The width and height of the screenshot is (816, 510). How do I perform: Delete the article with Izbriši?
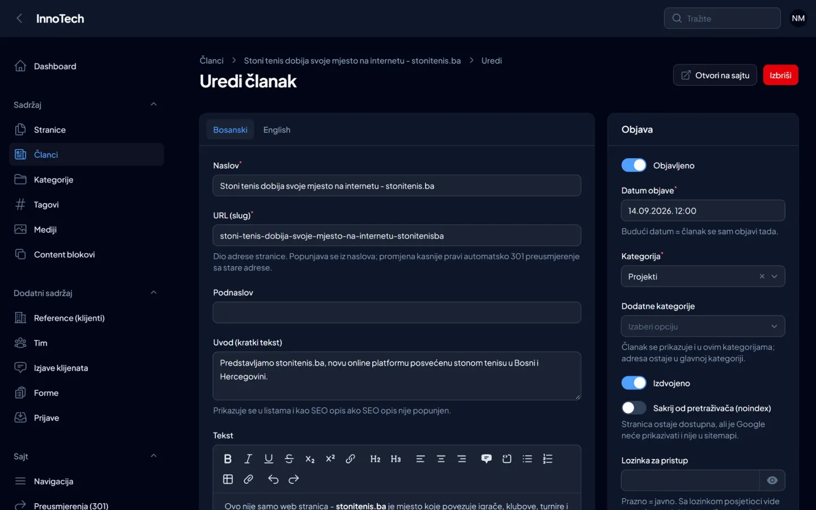tap(780, 75)
